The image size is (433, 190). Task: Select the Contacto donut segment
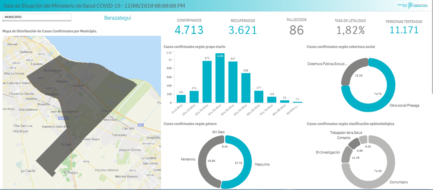[354, 143]
